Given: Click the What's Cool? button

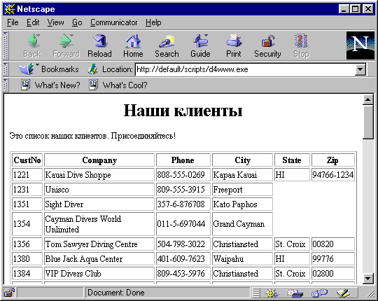Looking at the screenshot, I should point(118,85).
